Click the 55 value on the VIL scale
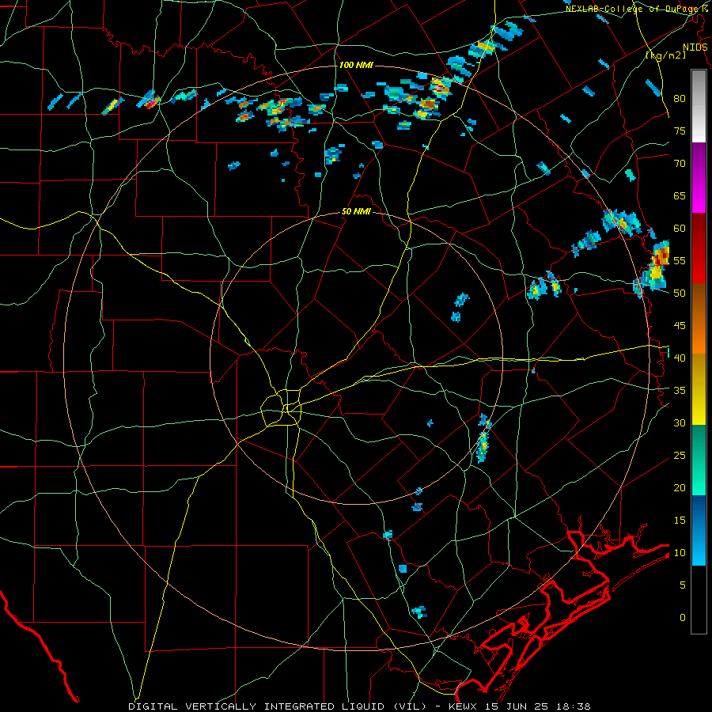The height and width of the screenshot is (712, 712). (x=680, y=260)
